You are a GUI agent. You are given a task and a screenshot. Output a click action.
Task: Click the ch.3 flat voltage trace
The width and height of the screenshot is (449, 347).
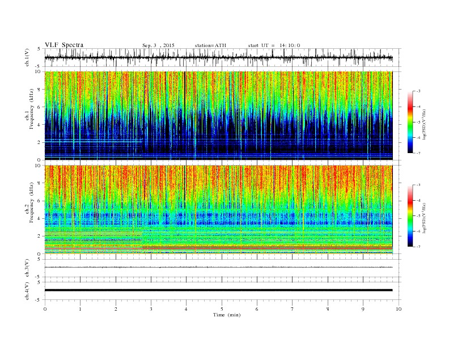click(218, 267)
